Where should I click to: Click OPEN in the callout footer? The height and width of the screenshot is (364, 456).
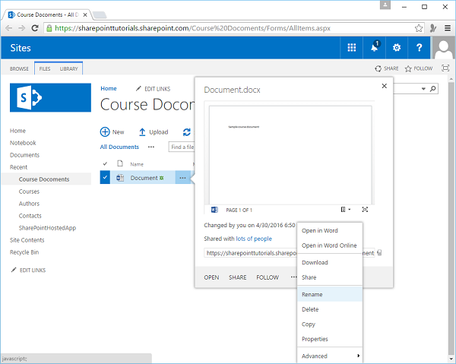[x=211, y=277]
